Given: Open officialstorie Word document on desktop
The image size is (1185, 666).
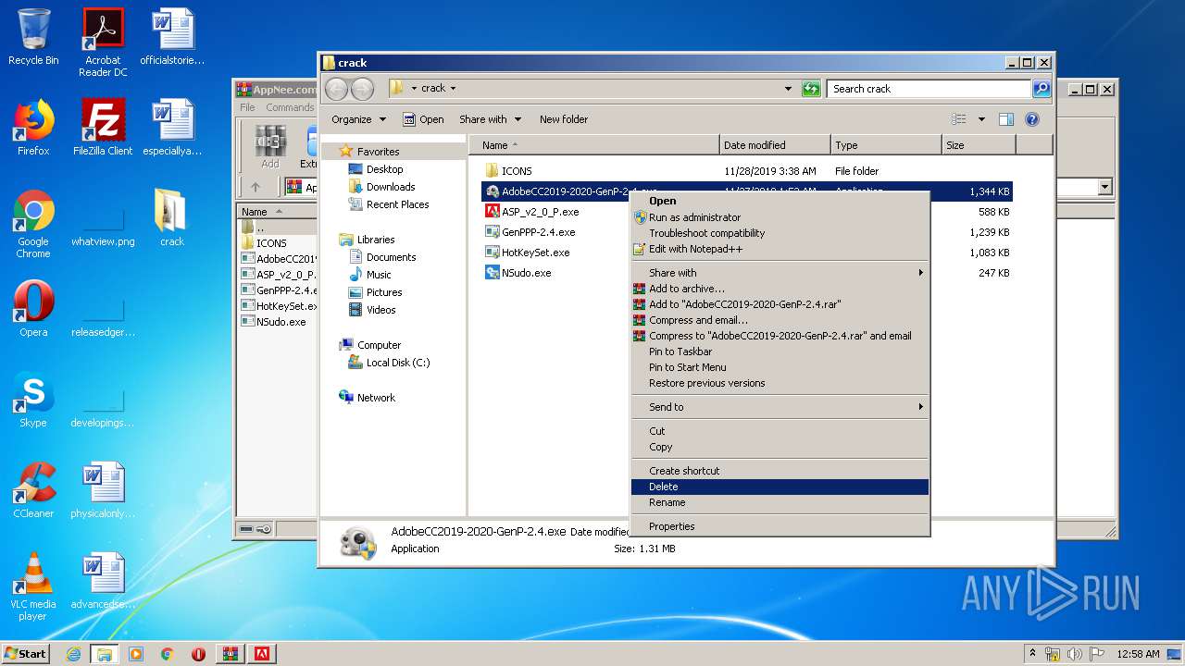Looking at the screenshot, I should coord(172,37).
